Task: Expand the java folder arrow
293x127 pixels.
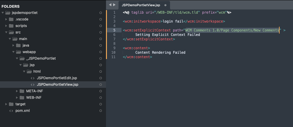Action: [13, 45]
